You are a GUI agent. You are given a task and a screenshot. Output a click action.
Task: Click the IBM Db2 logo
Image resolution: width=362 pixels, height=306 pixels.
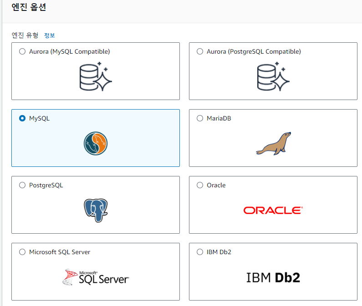click(x=273, y=277)
